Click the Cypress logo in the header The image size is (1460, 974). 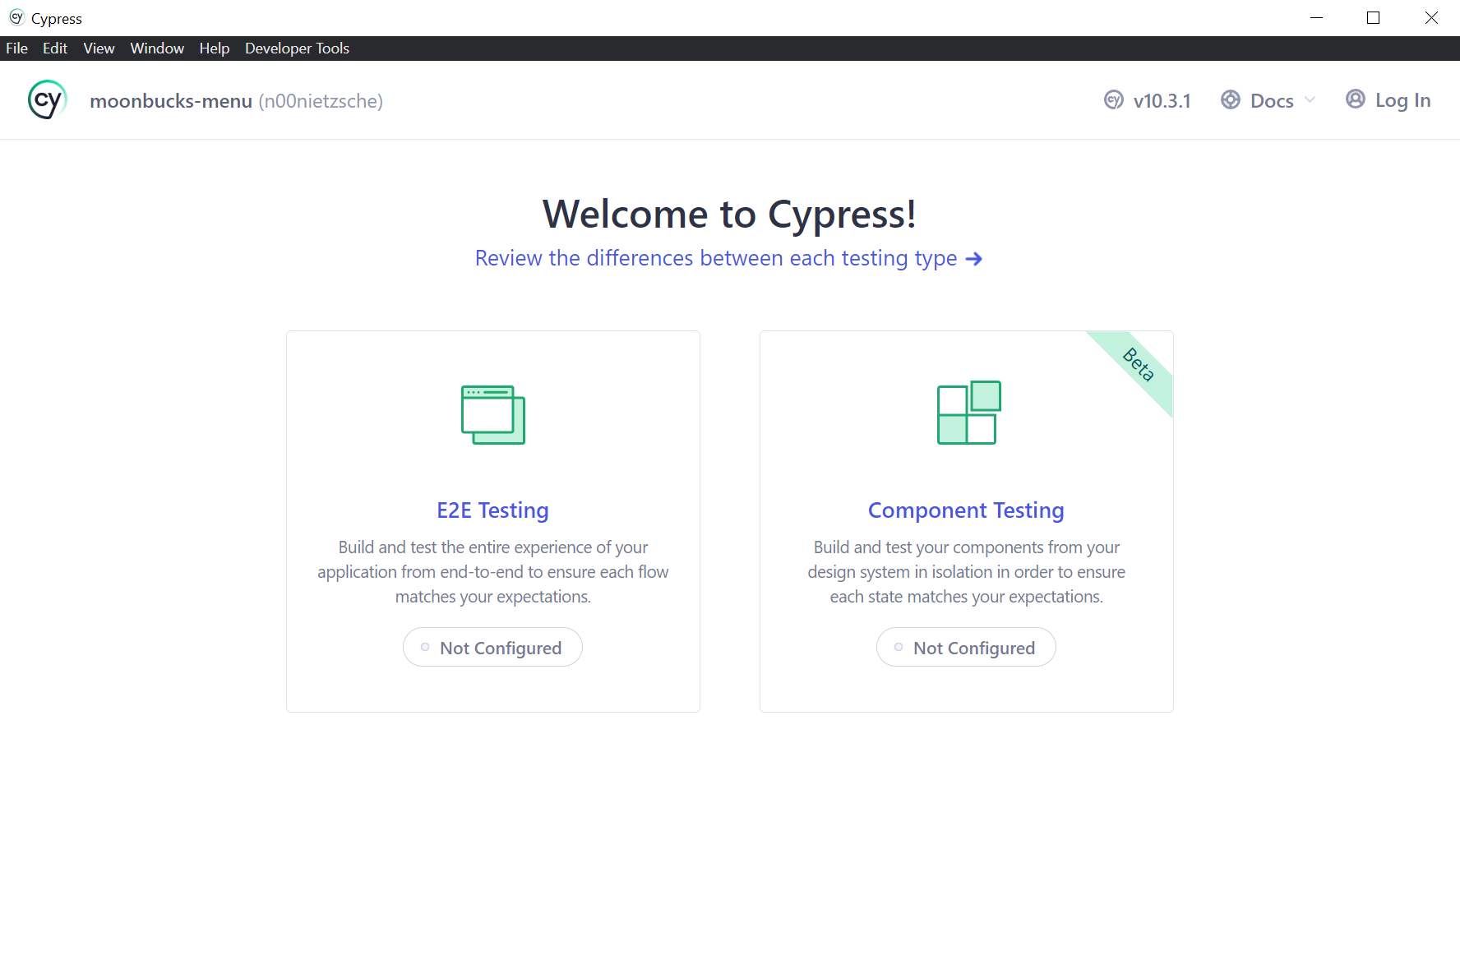tap(47, 100)
